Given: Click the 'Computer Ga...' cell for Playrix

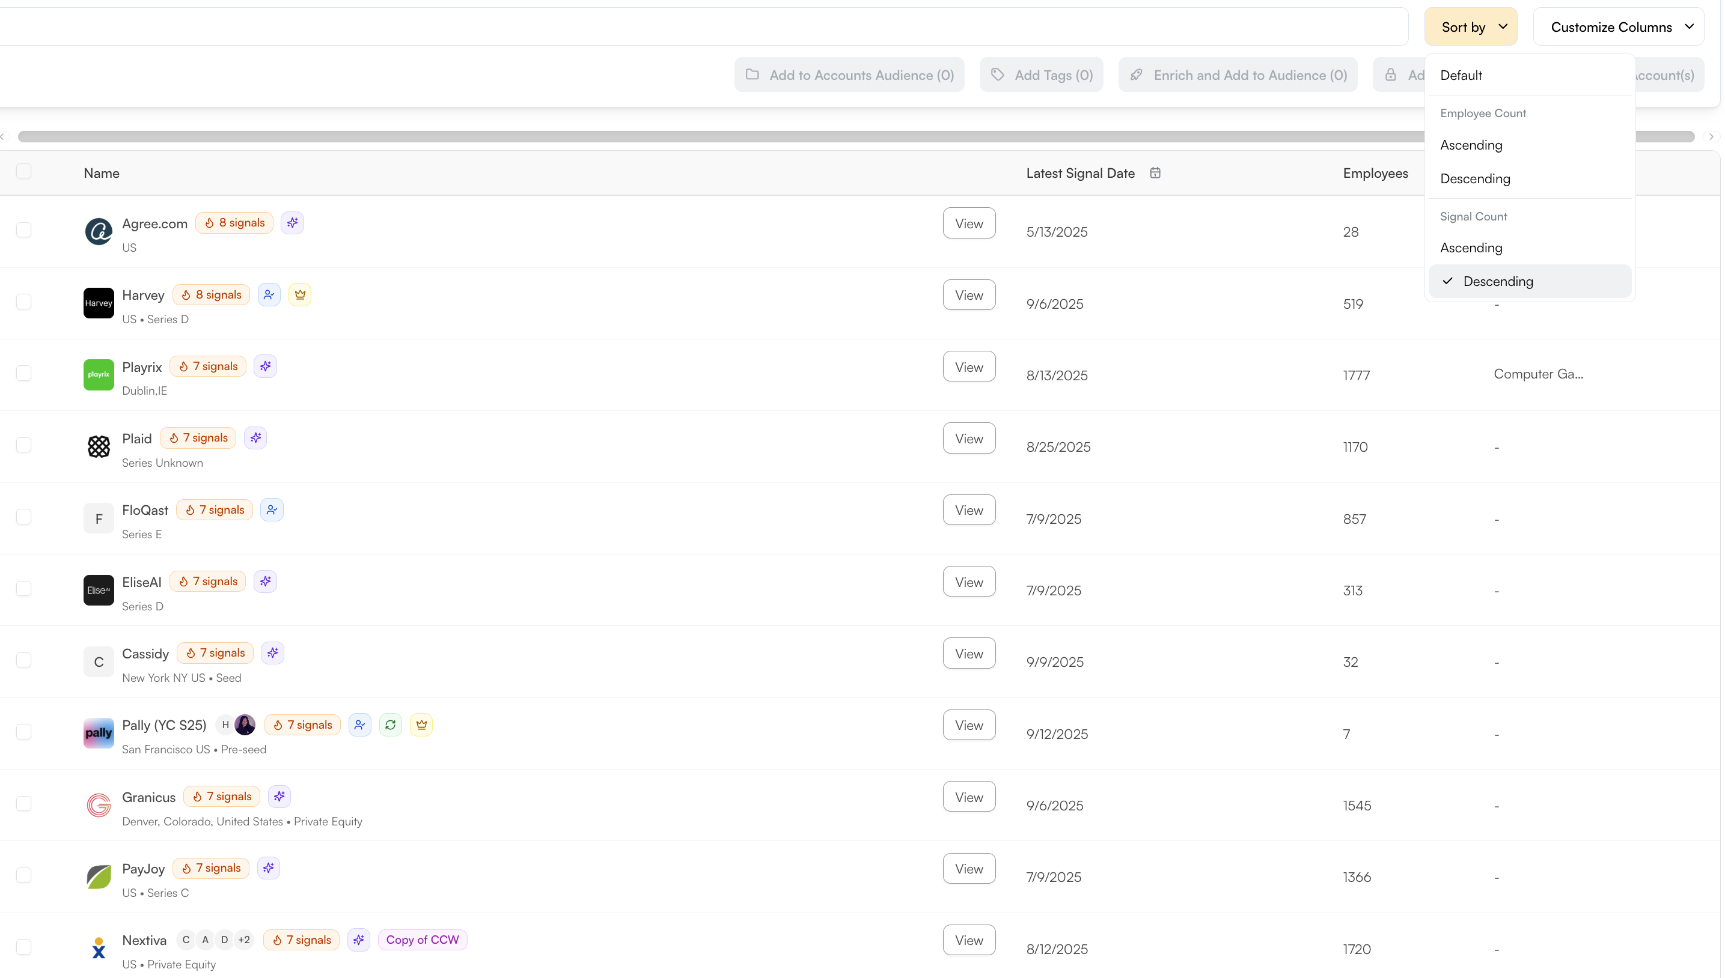Looking at the screenshot, I should [x=1539, y=374].
